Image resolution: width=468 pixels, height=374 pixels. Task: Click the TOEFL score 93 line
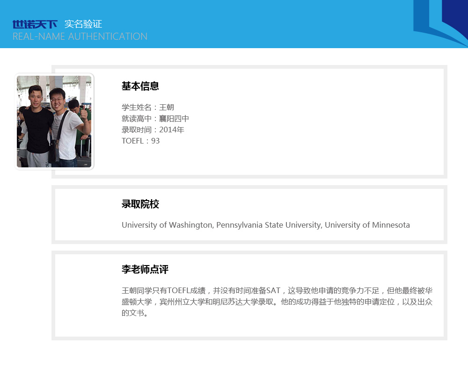tap(141, 141)
